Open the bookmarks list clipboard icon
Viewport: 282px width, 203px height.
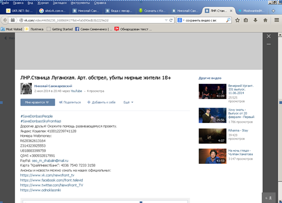click(x=246, y=20)
